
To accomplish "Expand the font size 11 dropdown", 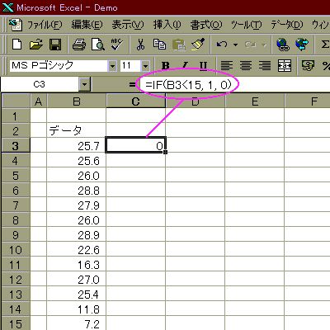I will (145, 66).
